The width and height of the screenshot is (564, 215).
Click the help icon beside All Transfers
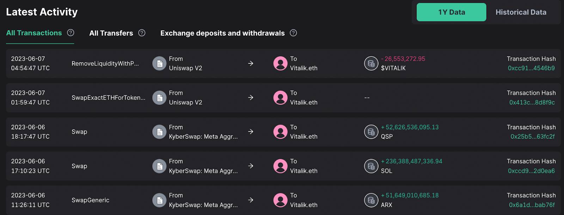pyautogui.click(x=142, y=33)
